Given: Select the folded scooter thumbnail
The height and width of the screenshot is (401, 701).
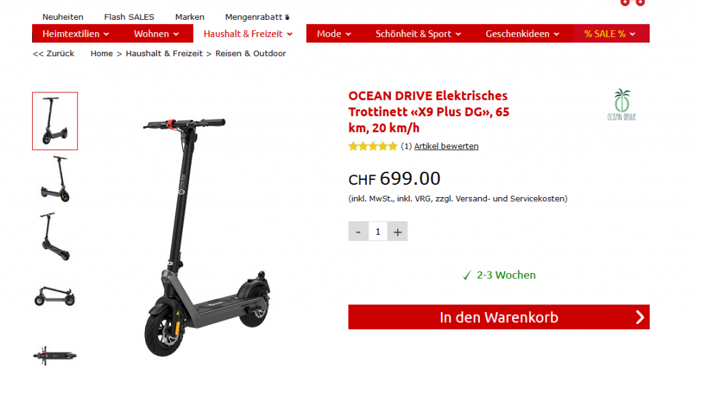Looking at the screenshot, I should [x=55, y=296].
